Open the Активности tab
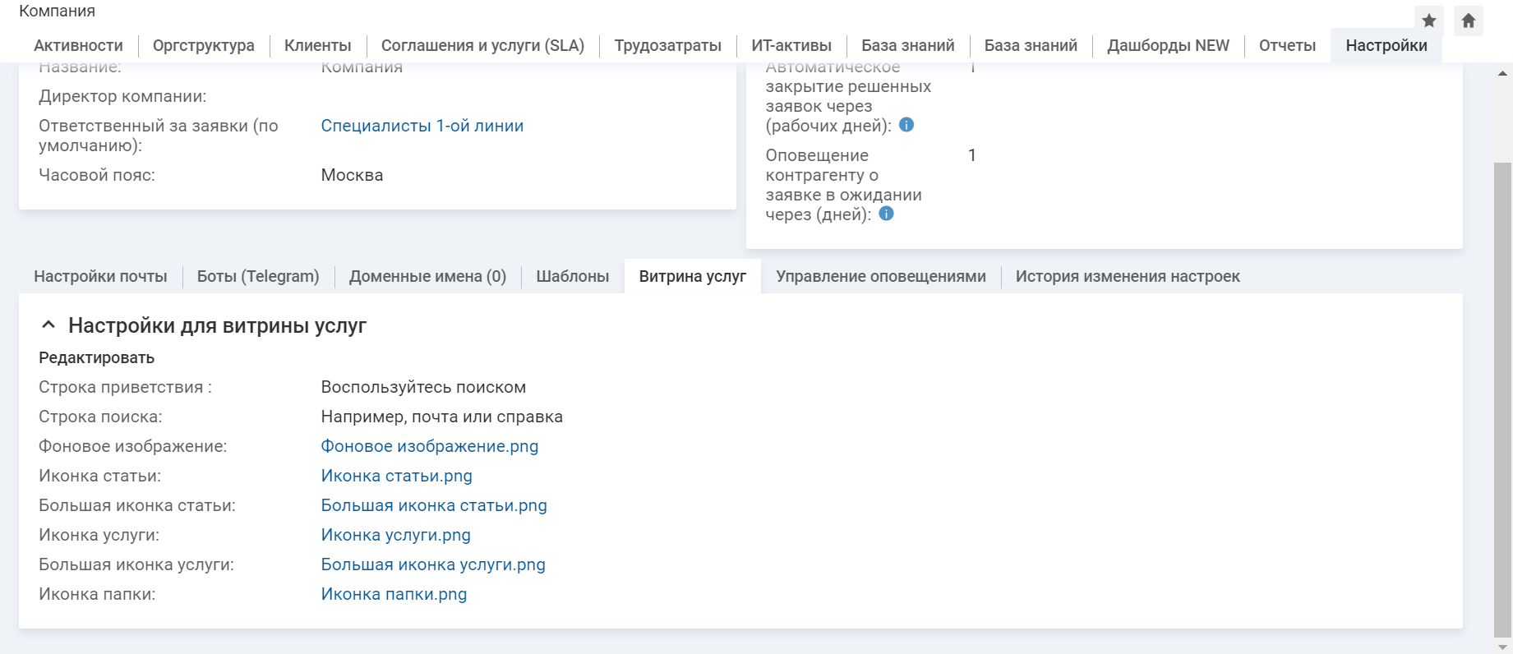 pyautogui.click(x=78, y=46)
